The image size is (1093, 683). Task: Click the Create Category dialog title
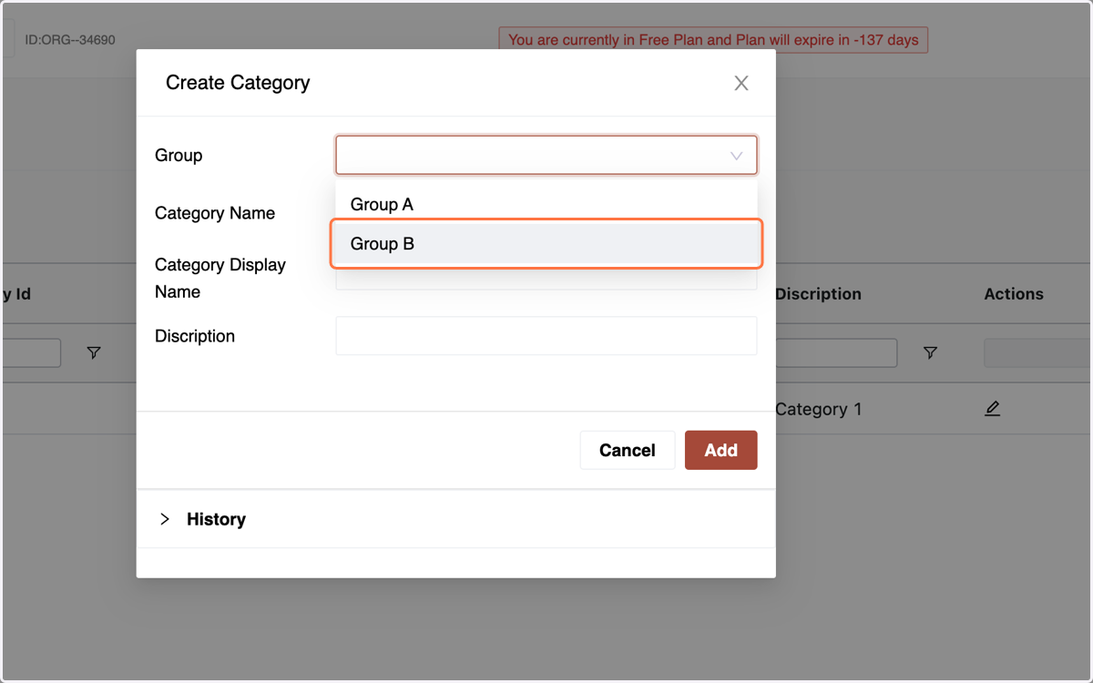[238, 83]
